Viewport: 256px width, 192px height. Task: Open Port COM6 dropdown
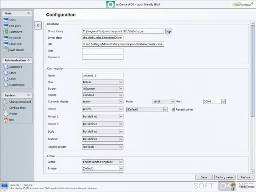pyautogui.click(x=223, y=102)
